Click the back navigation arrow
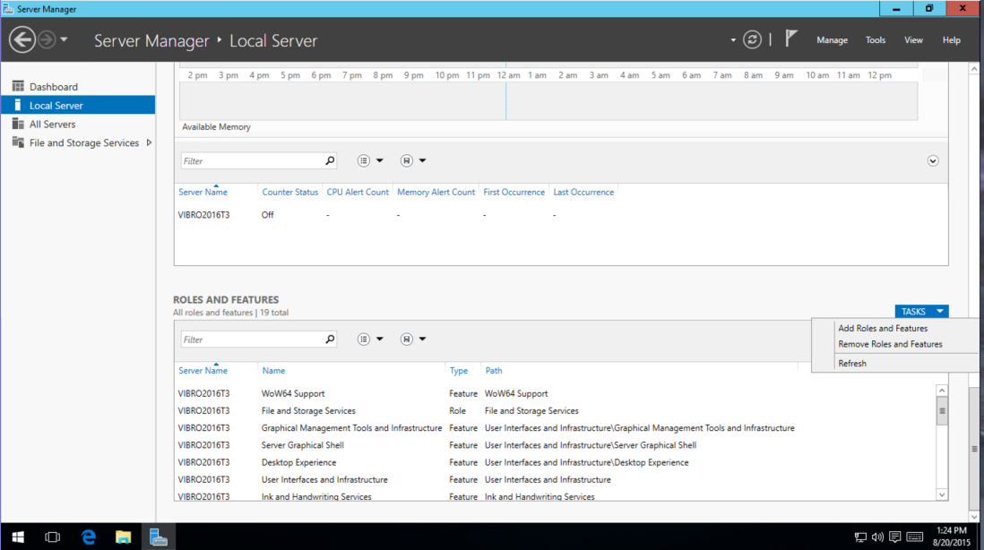The image size is (984, 550). [22, 39]
